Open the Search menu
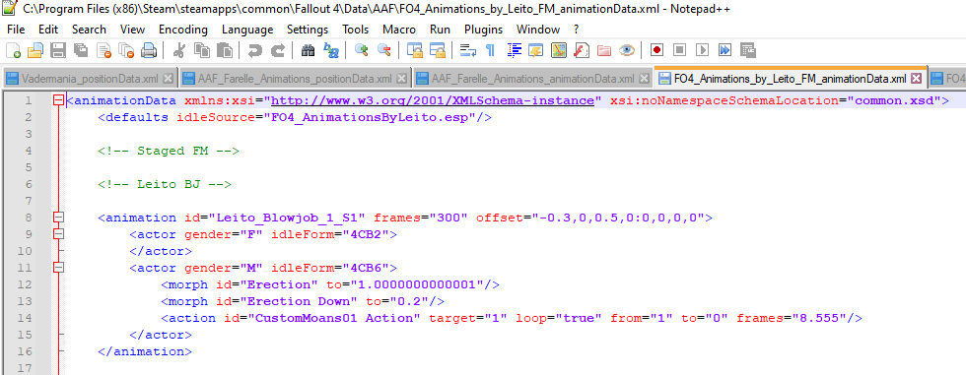The height and width of the screenshot is (375, 966). 89,30
